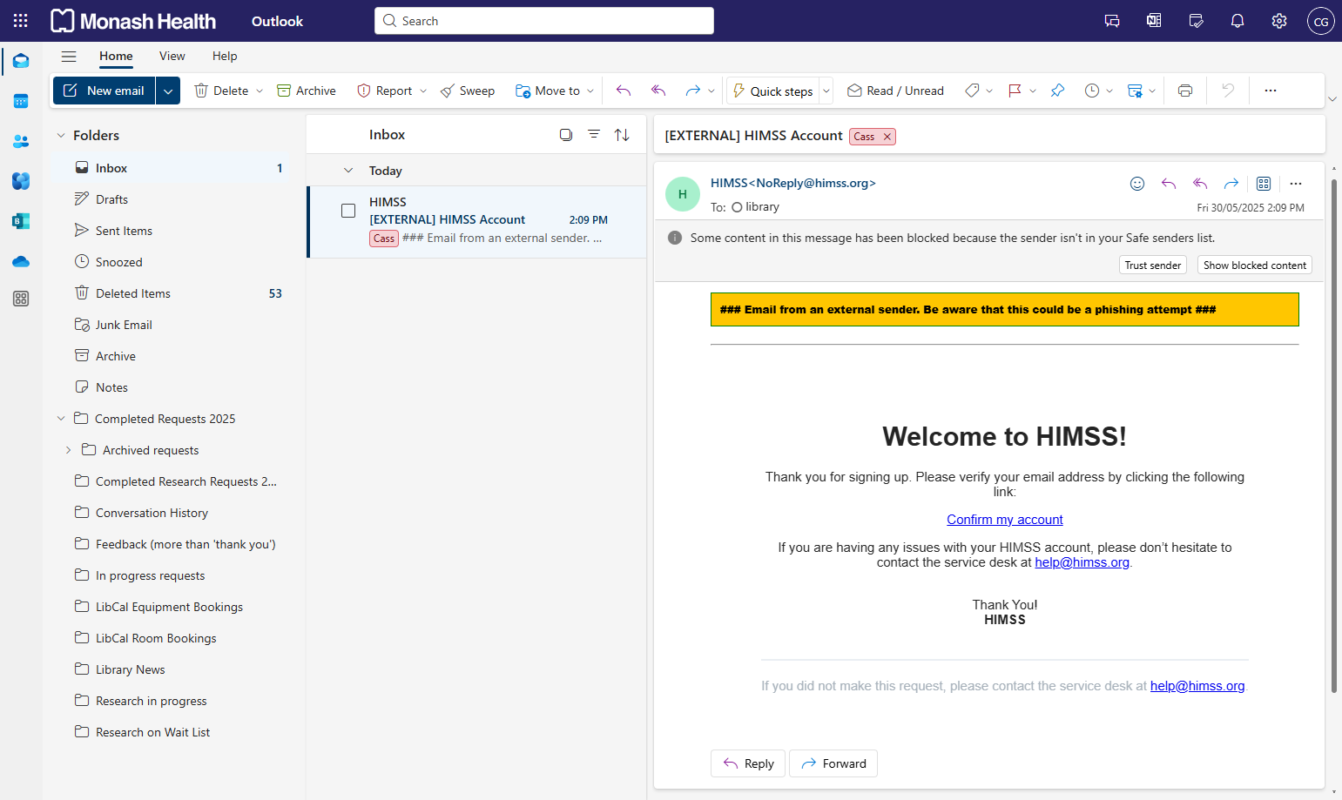This screenshot has width=1342, height=800.
Task: Open the Help tab
Action: tap(225, 56)
